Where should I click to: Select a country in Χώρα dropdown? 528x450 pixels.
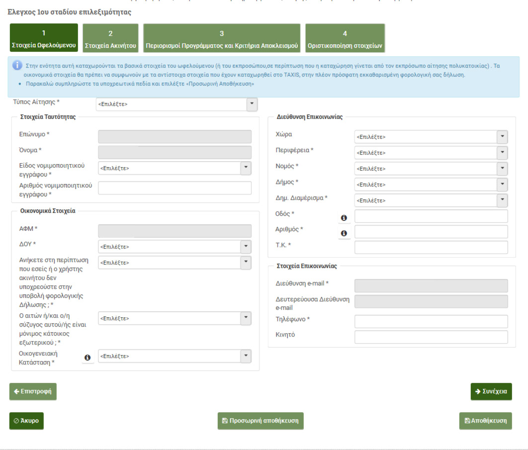click(431, 137)
